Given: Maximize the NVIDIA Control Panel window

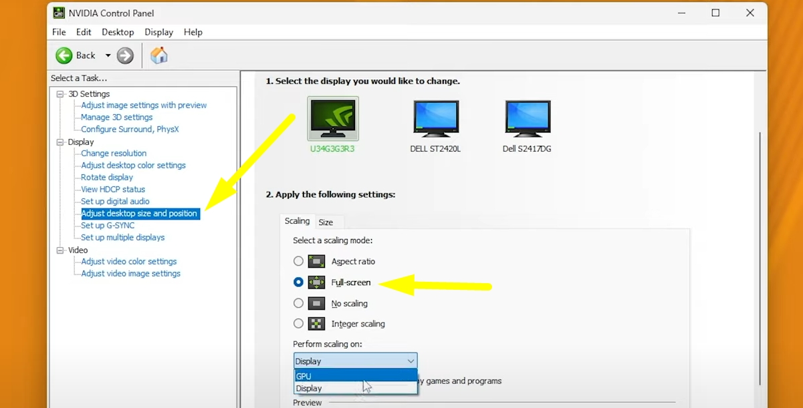Looking at the screenshot, I should (715, 13).
